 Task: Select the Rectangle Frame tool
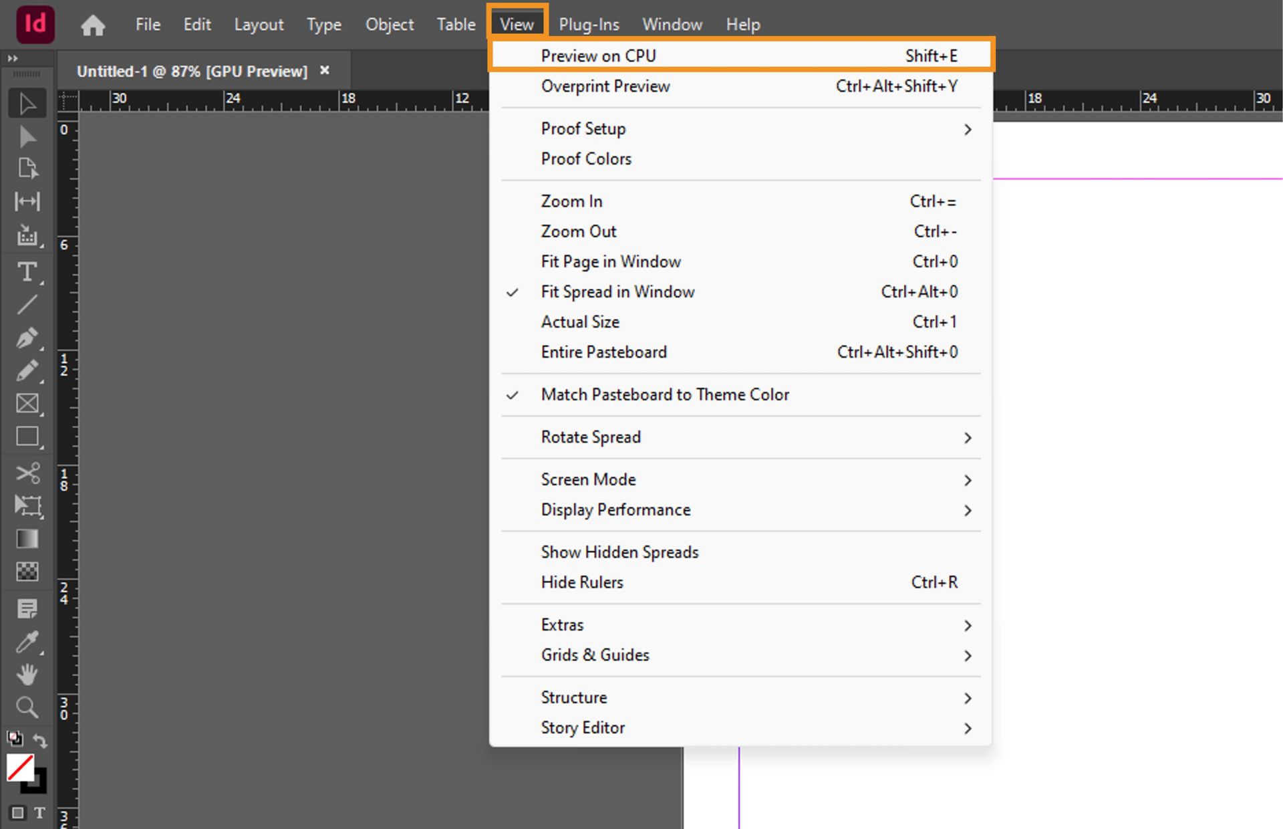pos(27,403)
